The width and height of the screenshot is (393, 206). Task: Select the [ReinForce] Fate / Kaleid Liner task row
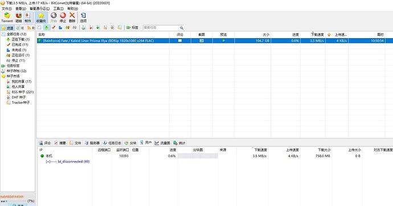click(x=215, y=40)
